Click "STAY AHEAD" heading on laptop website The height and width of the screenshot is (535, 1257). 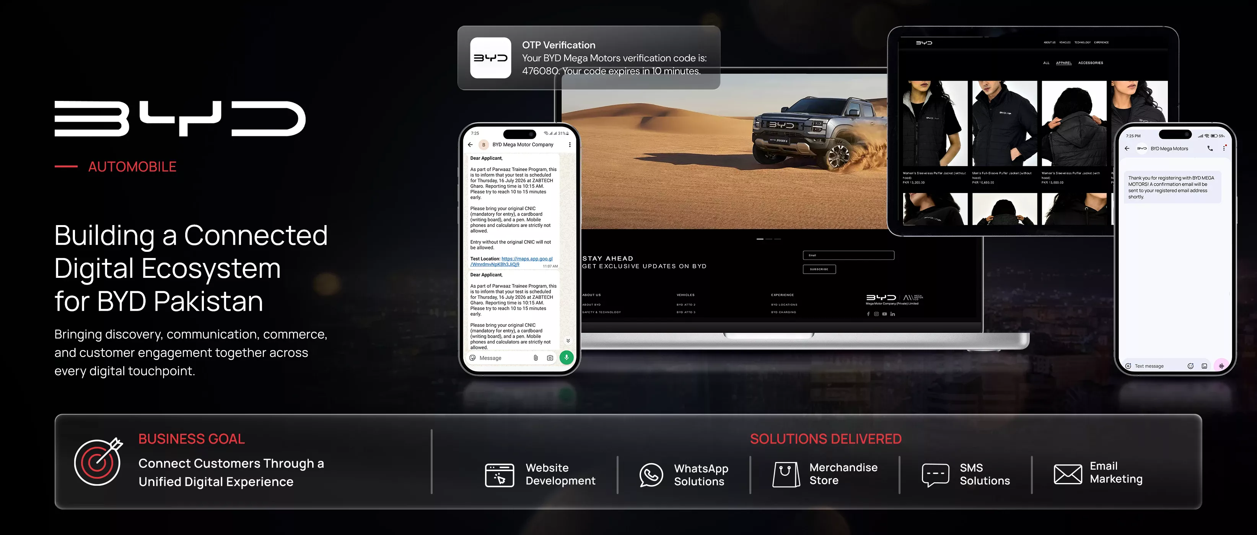(x=607, y=258)
